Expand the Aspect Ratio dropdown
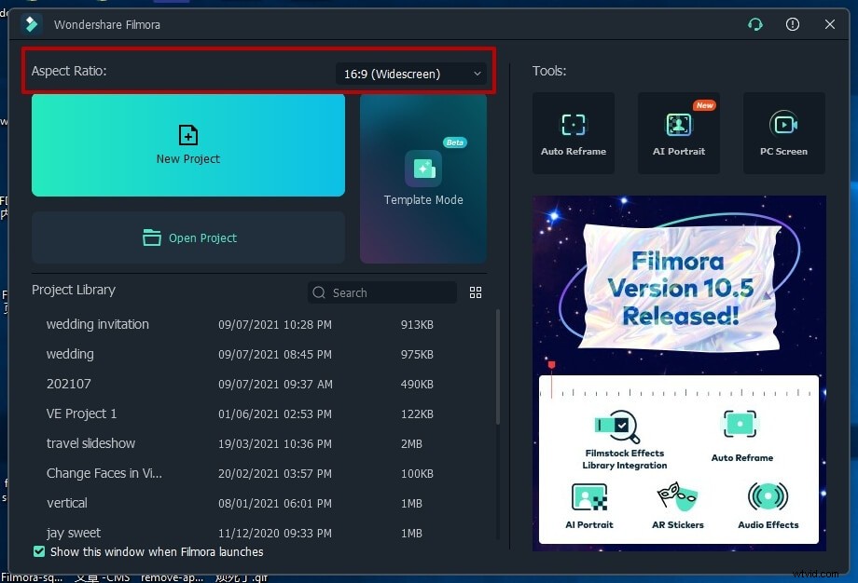This screenshot has width=858, height=583. (412, 74)
